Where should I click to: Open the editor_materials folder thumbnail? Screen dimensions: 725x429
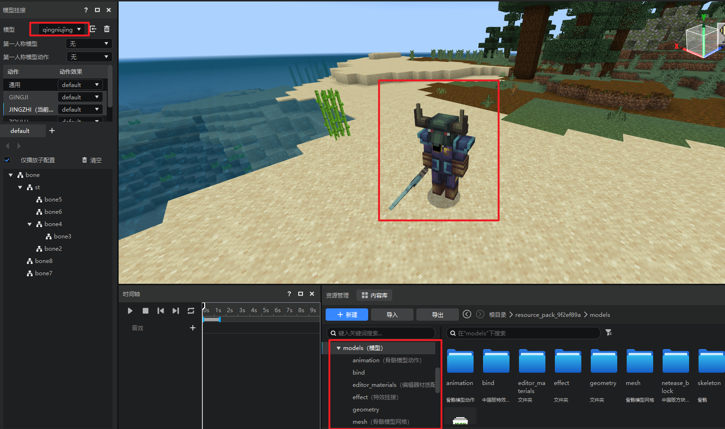(532, 361)
